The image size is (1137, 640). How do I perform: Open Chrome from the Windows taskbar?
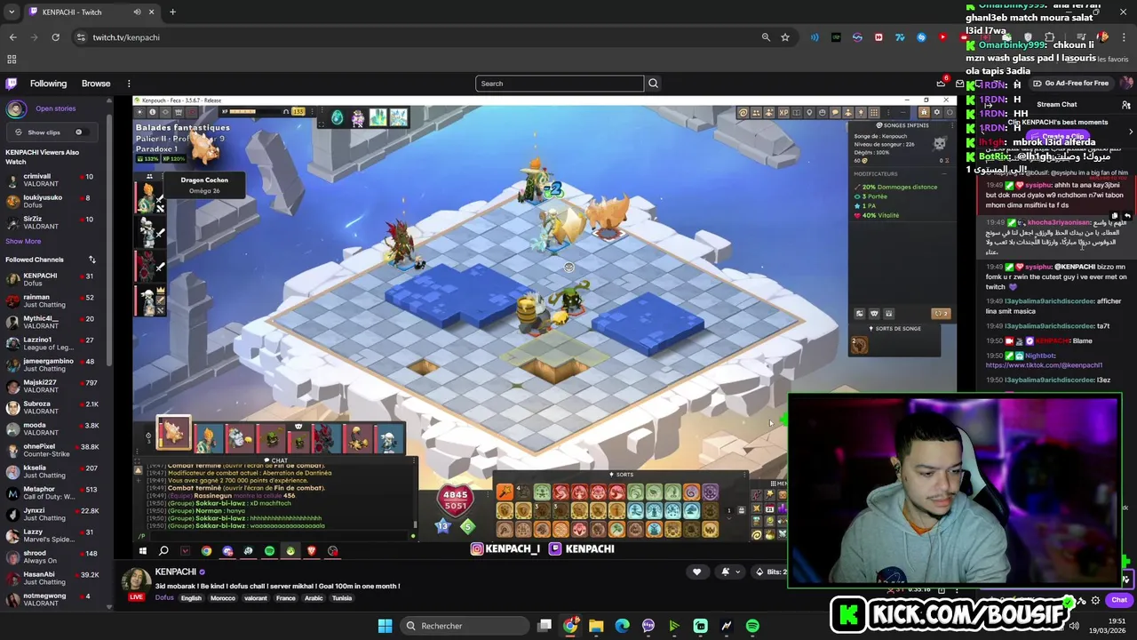tap(570, 626)
